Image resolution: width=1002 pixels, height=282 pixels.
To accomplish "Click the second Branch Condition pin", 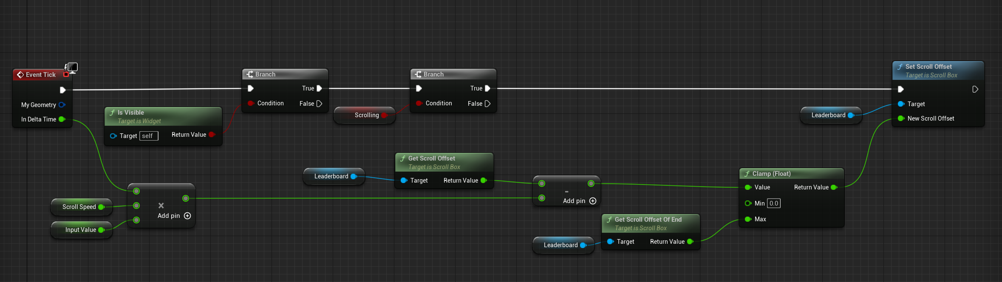I will point(419,103).
